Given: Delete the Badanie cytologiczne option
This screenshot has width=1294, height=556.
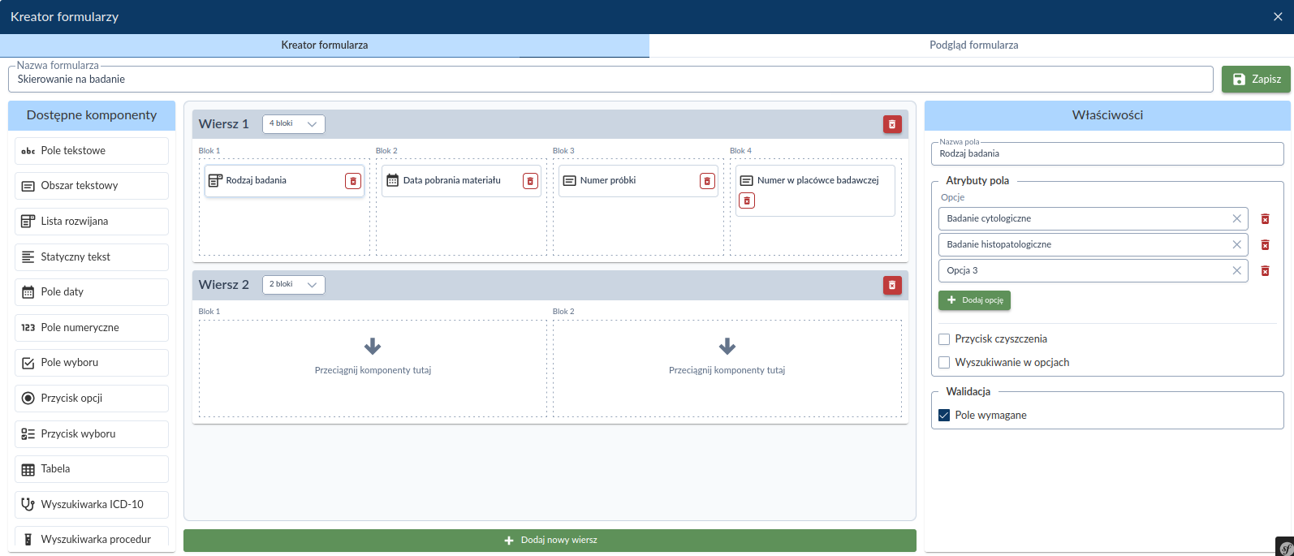Looking at the screenshot, I should 1265,219.
